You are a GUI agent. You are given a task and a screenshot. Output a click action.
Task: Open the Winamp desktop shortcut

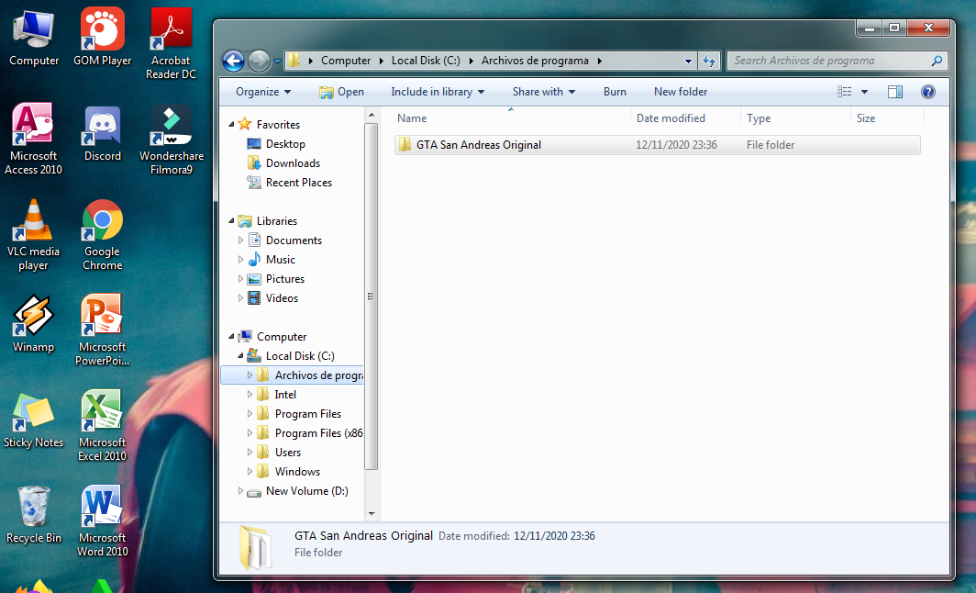click(34, 324)
